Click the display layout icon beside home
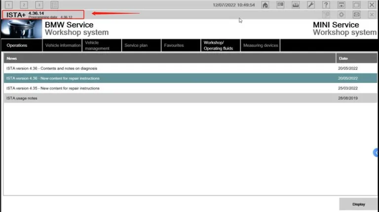 (x=280, y=5)
